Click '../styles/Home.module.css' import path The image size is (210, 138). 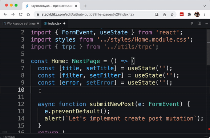143,39
